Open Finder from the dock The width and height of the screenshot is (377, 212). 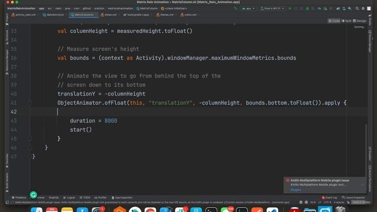(37, 210)
